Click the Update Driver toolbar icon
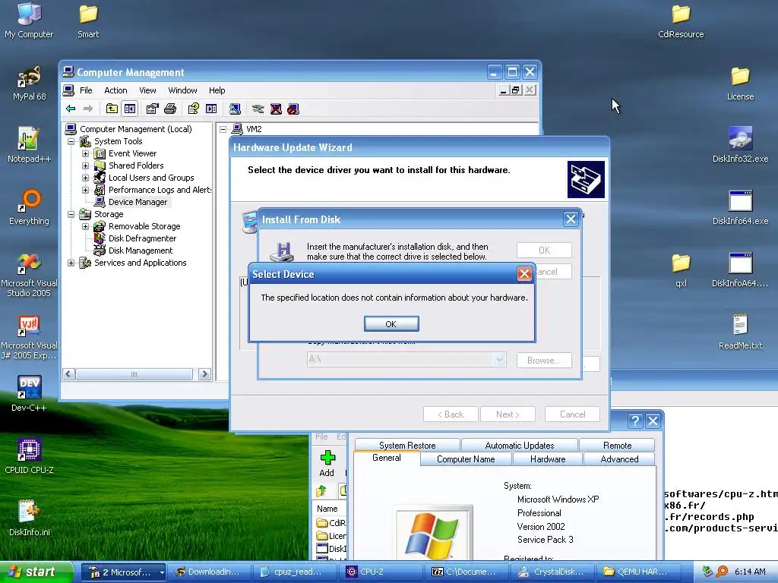 click(258, 109)
